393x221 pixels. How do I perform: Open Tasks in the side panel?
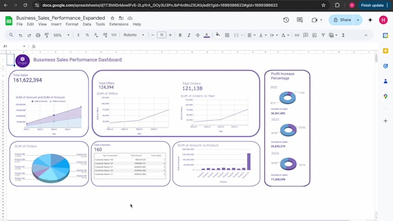pos(385,66)
